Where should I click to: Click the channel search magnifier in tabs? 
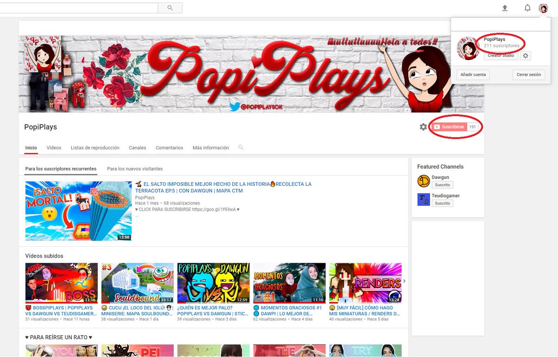click(x=241, y=147)
